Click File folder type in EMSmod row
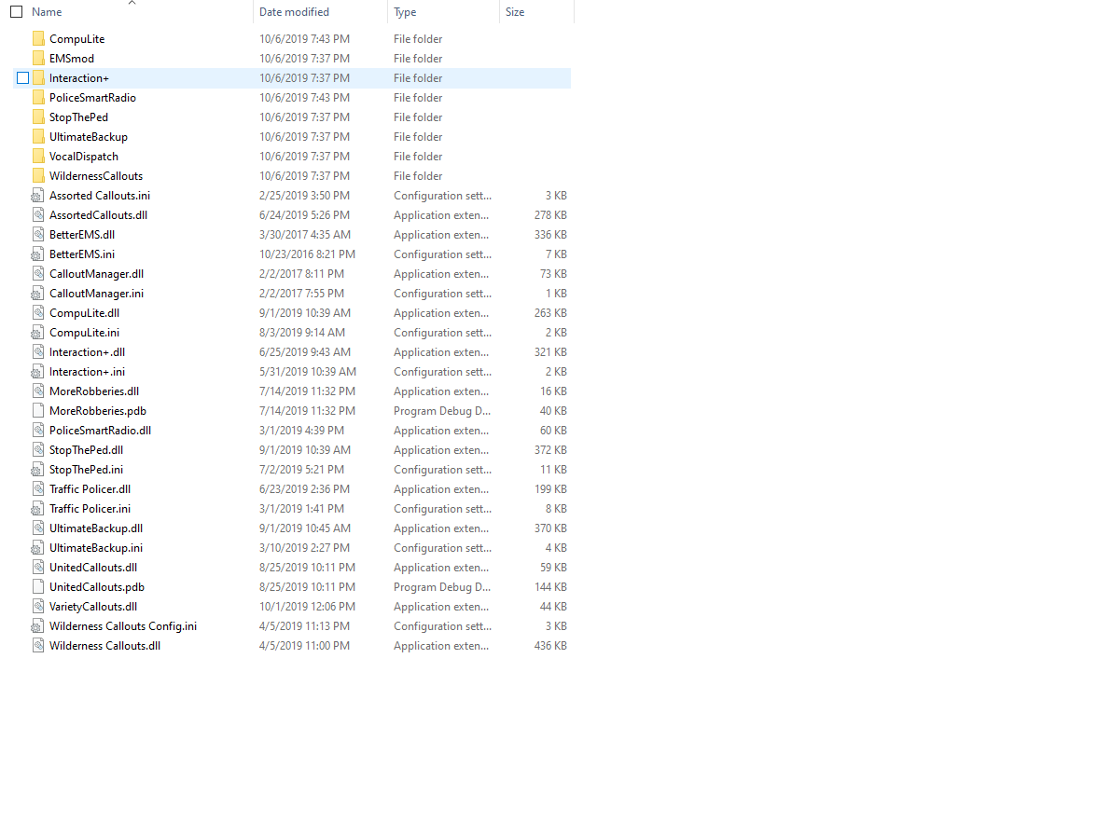Screen dimensions: 1097x823 (418, 58)
